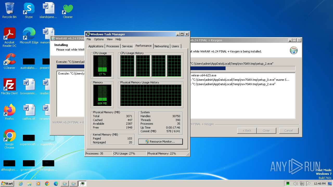Minimize the Windows Task Manager window

178,34
